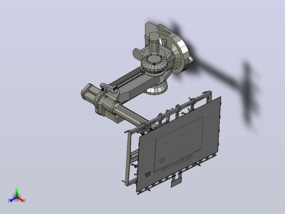Click the blue Z axis of the orientation triad

(x=12, y=200)
